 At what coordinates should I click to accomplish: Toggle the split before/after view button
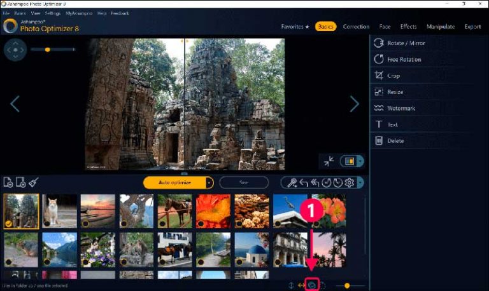pyautogui.click(x=348, y=161)
